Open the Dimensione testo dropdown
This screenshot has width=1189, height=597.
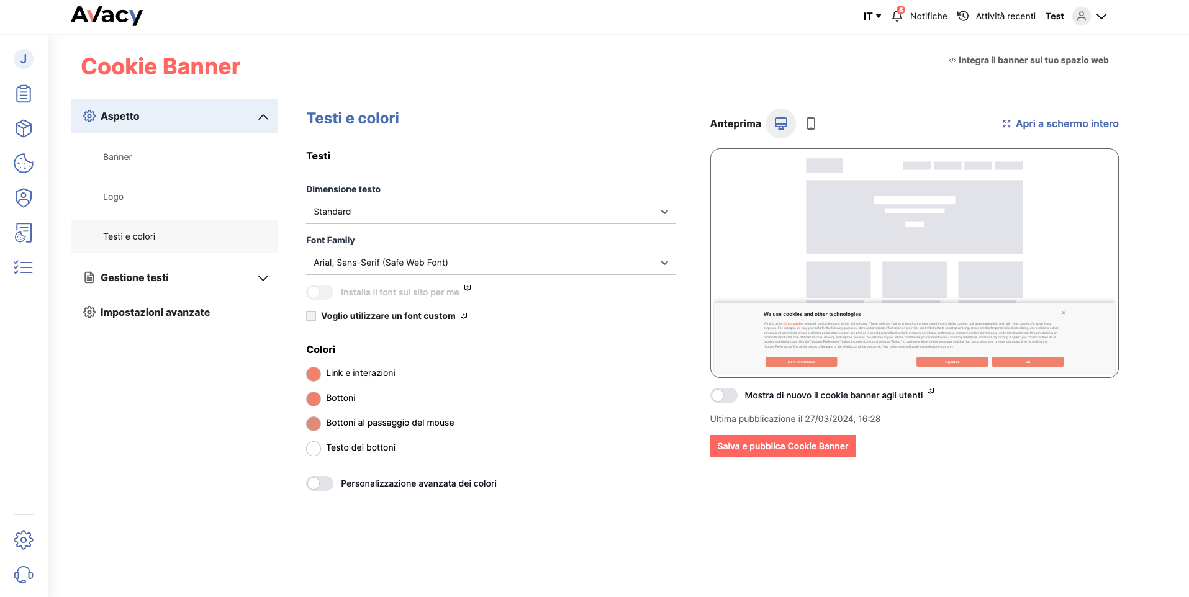point(491,212)
